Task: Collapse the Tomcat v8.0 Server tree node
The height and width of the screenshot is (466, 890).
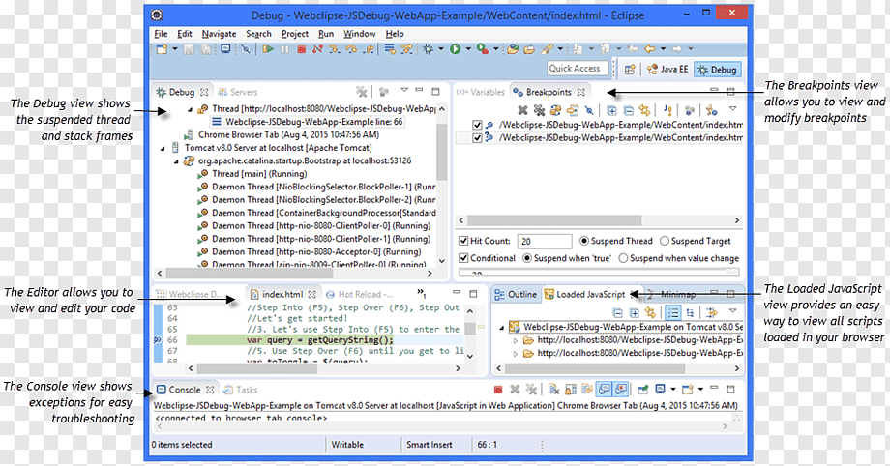Action: [x=163, y=148]
